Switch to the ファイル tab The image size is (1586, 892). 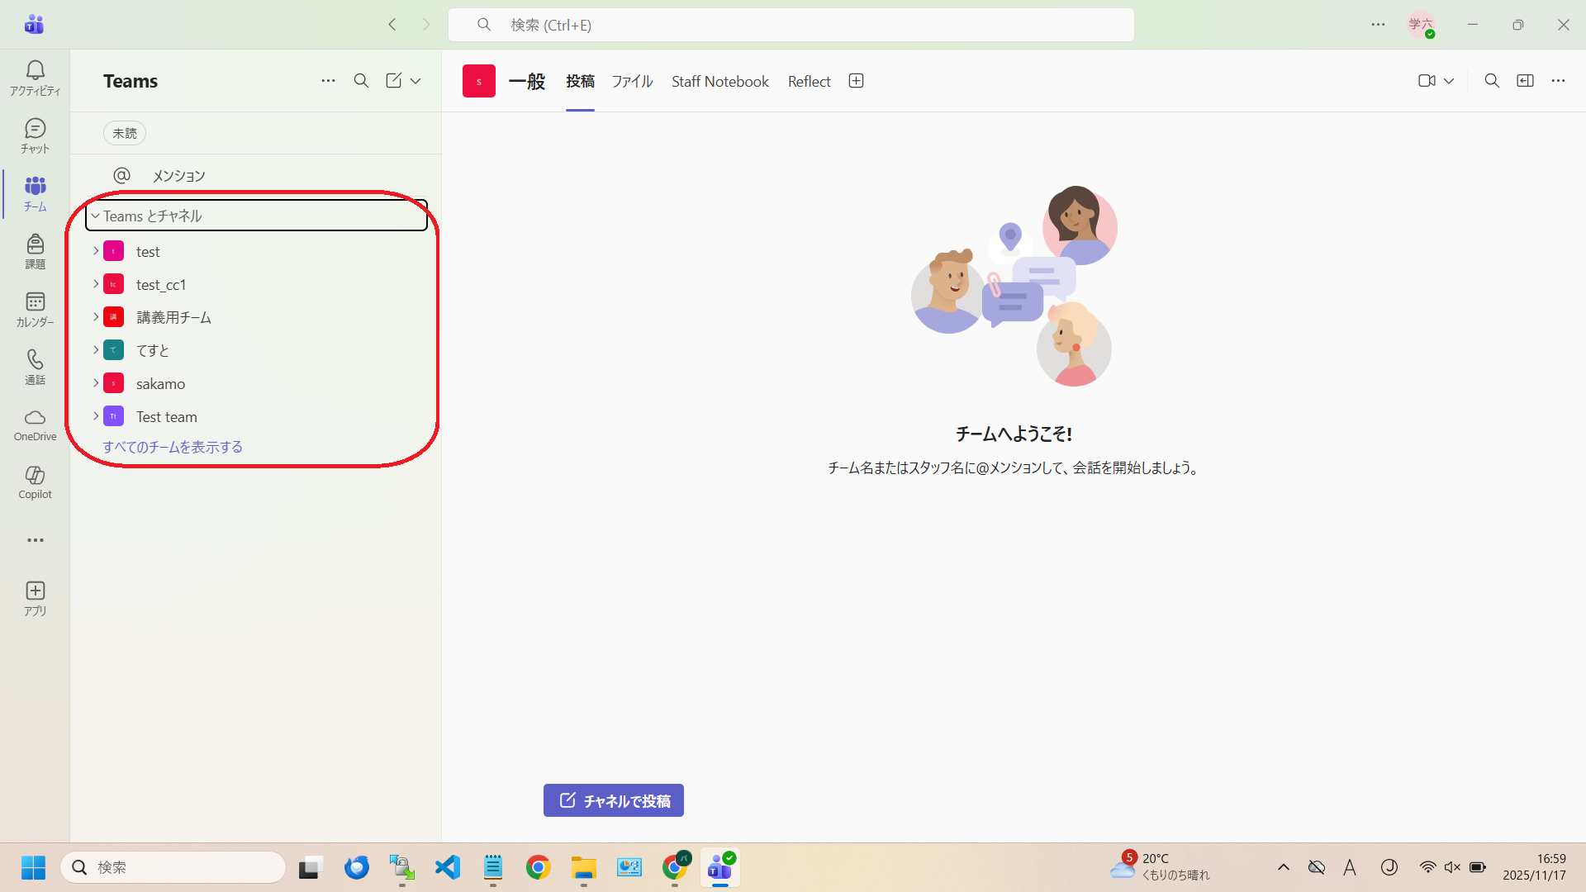coord(632,81)
